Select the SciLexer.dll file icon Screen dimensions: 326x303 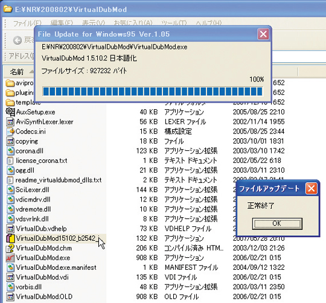point(10,190)
